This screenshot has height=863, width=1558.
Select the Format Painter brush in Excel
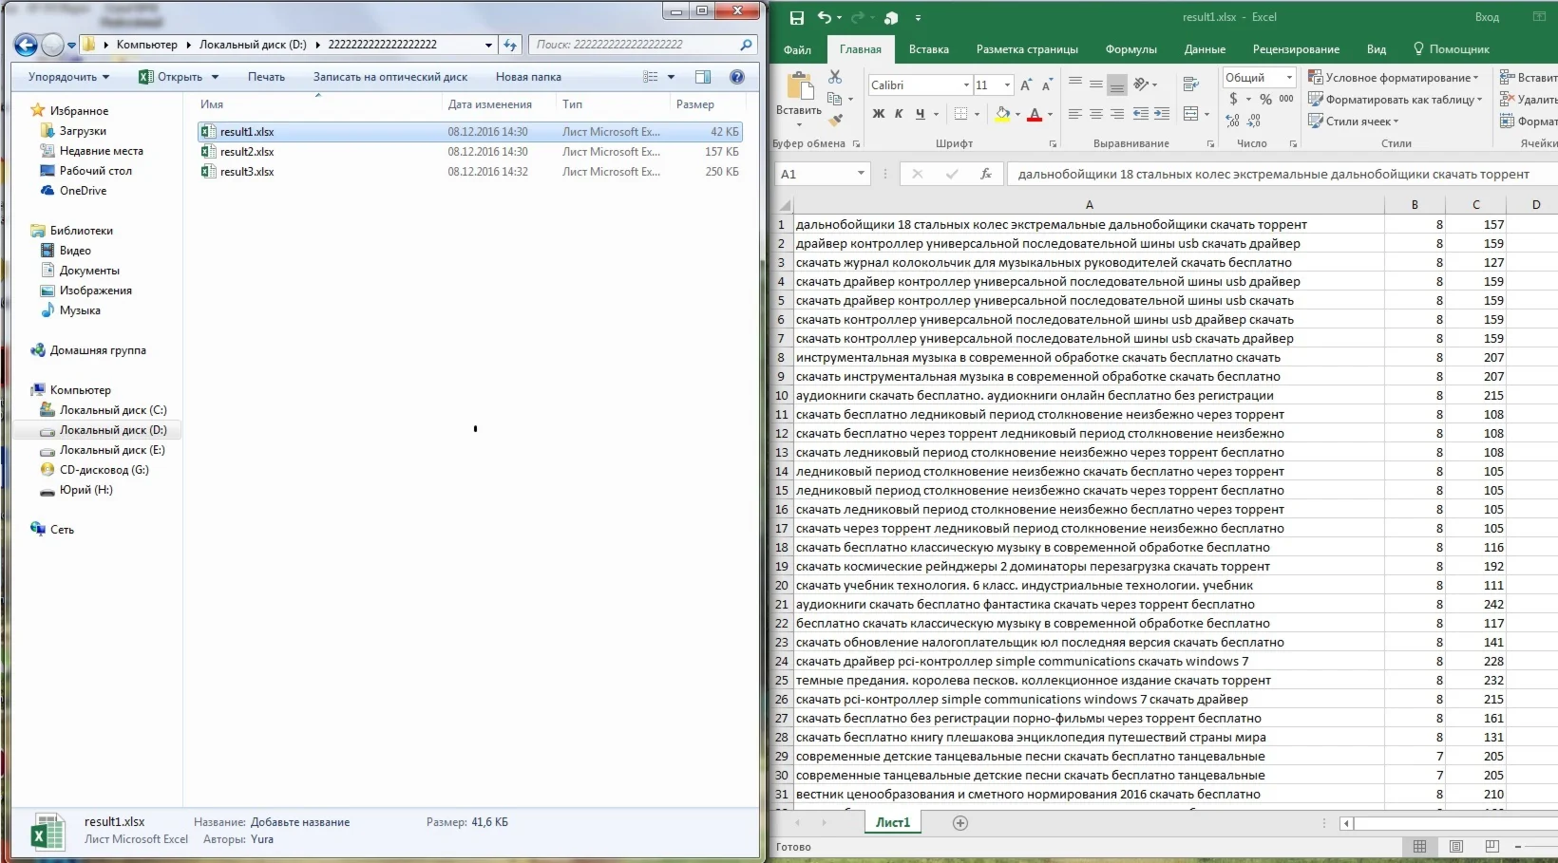point(836,120)
